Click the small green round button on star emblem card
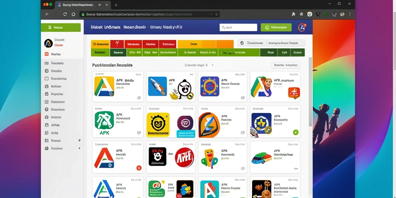 295,132
